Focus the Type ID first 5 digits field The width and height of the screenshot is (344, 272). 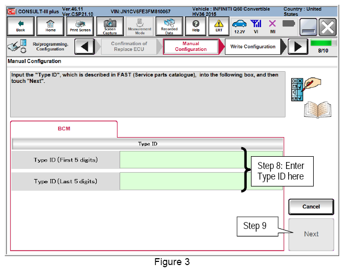coord(201,160)
